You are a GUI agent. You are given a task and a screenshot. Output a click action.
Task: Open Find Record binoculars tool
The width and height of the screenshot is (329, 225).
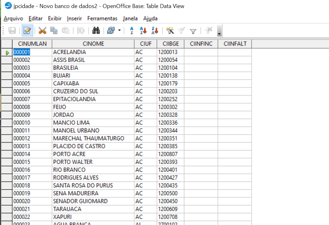(x=96, y=30)
